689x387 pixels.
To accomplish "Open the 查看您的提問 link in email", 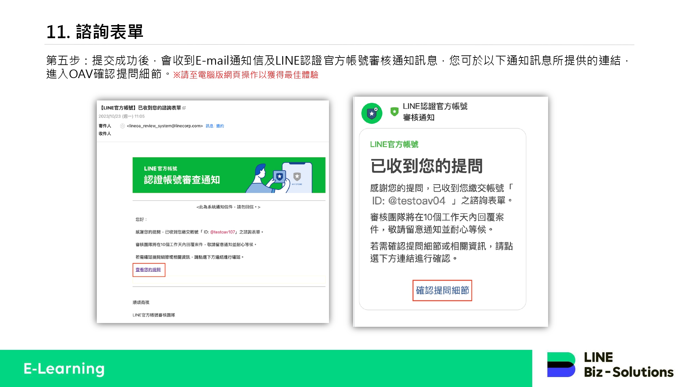I will (148, 270).
